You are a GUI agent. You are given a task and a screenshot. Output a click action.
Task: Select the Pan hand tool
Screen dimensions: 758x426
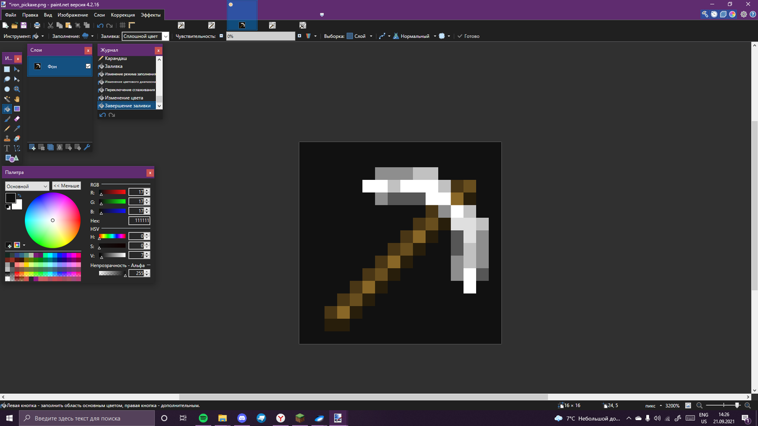pyautogui.click(x=17, y=99)
